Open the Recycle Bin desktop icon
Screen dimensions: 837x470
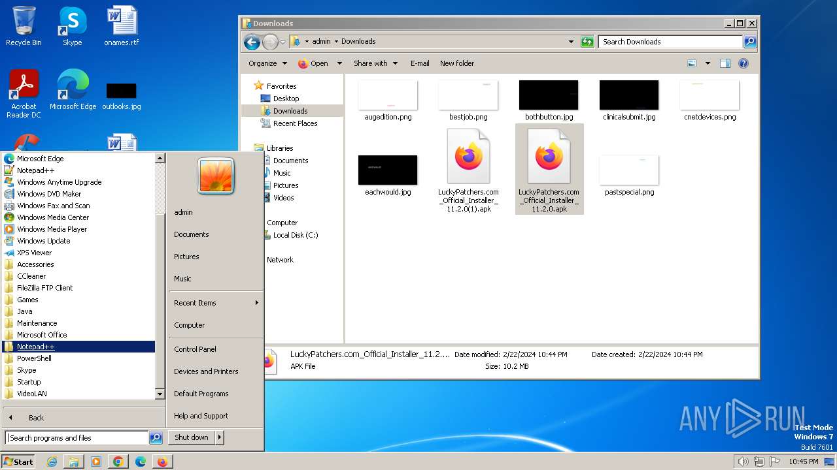point(24,26)
